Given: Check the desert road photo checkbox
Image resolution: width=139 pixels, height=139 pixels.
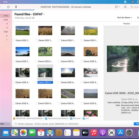Looking at the screenshot, I should tap(59, 61).
